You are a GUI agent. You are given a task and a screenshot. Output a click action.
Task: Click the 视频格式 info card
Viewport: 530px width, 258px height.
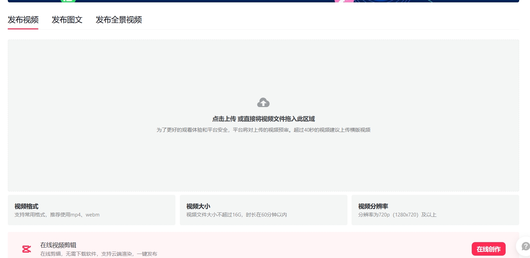click(x=91, y=210)
